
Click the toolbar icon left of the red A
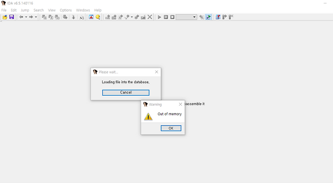coord(82,17)
